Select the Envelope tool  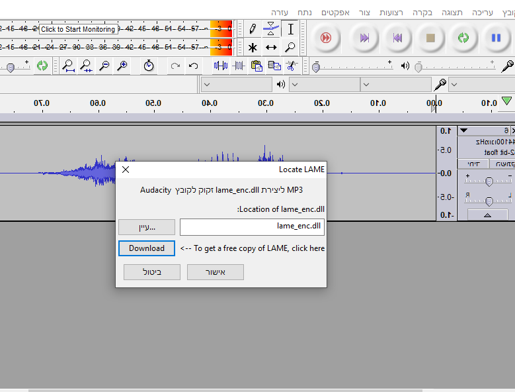[271, 29]
